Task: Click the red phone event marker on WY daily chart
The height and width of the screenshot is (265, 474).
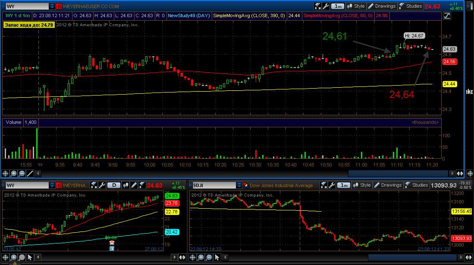Action: [112, 243]
